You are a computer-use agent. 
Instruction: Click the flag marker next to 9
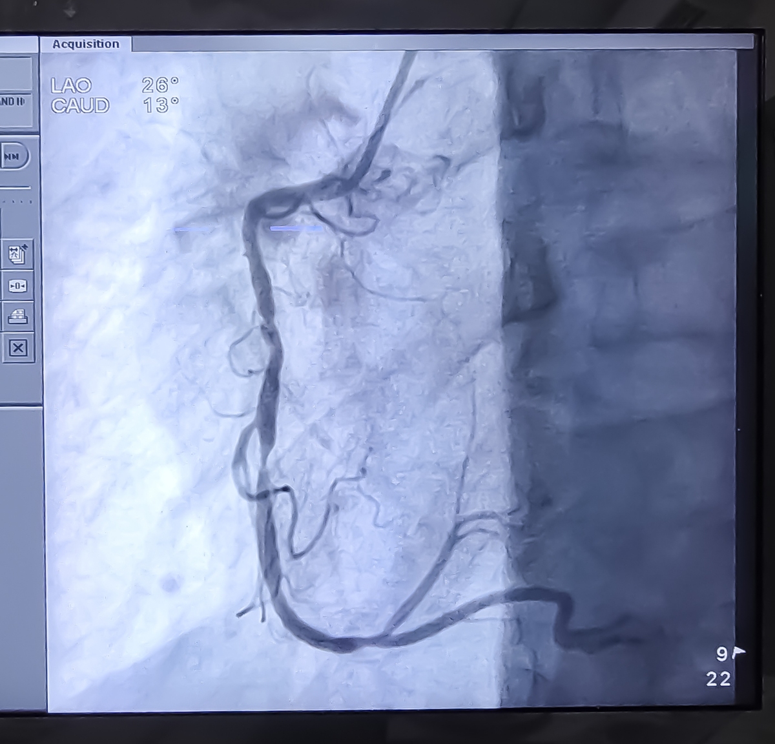(739, 652)
